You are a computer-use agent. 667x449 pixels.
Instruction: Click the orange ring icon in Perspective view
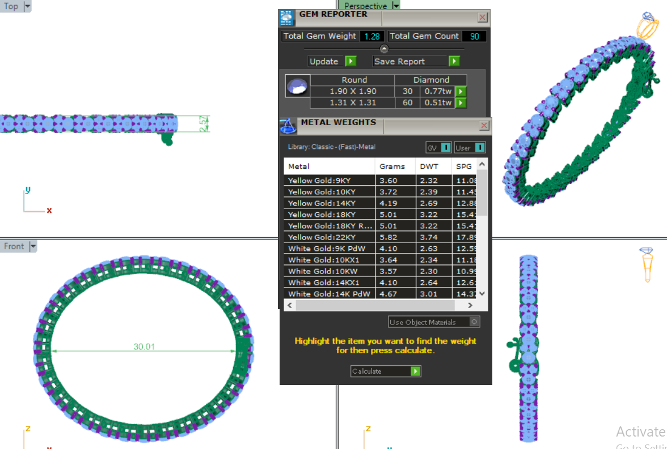[x=647, y=25]
